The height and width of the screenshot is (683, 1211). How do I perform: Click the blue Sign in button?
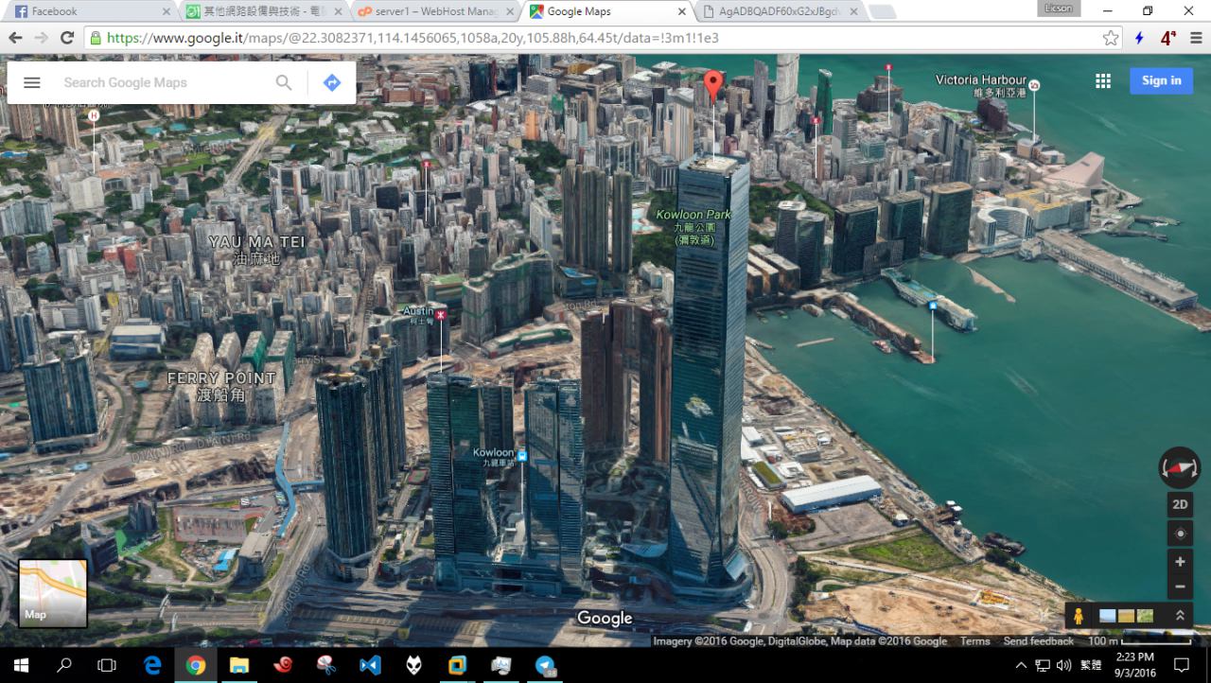click(x=1161, y=81)
